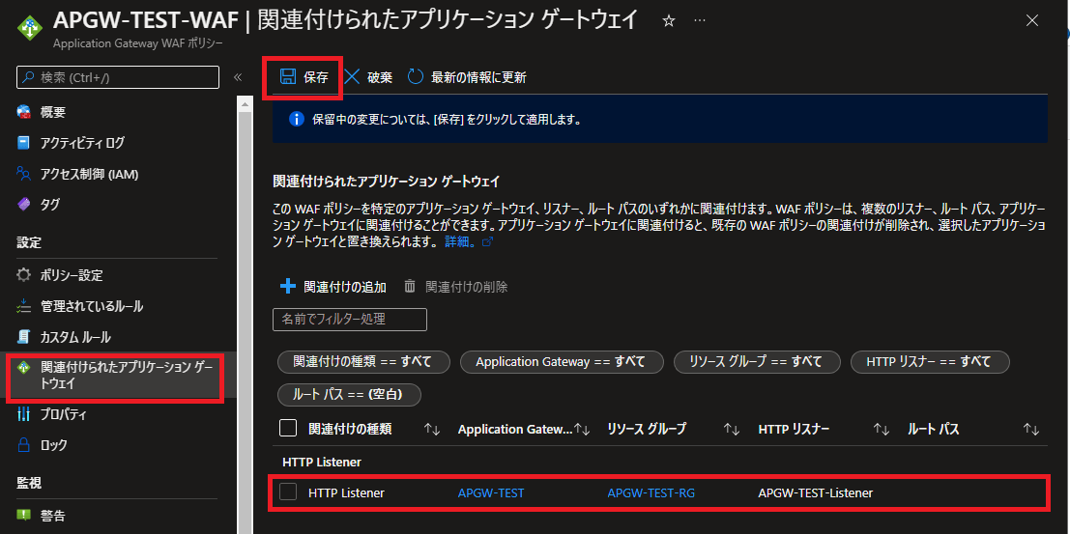Click the policy settings gear icon

pos(24,275)
